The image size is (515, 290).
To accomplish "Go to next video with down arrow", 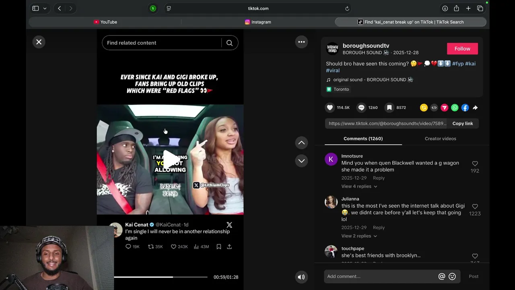I will click(301, 161).
